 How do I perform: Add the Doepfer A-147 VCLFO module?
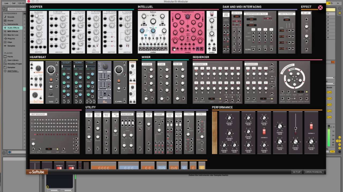coord(110,32)
